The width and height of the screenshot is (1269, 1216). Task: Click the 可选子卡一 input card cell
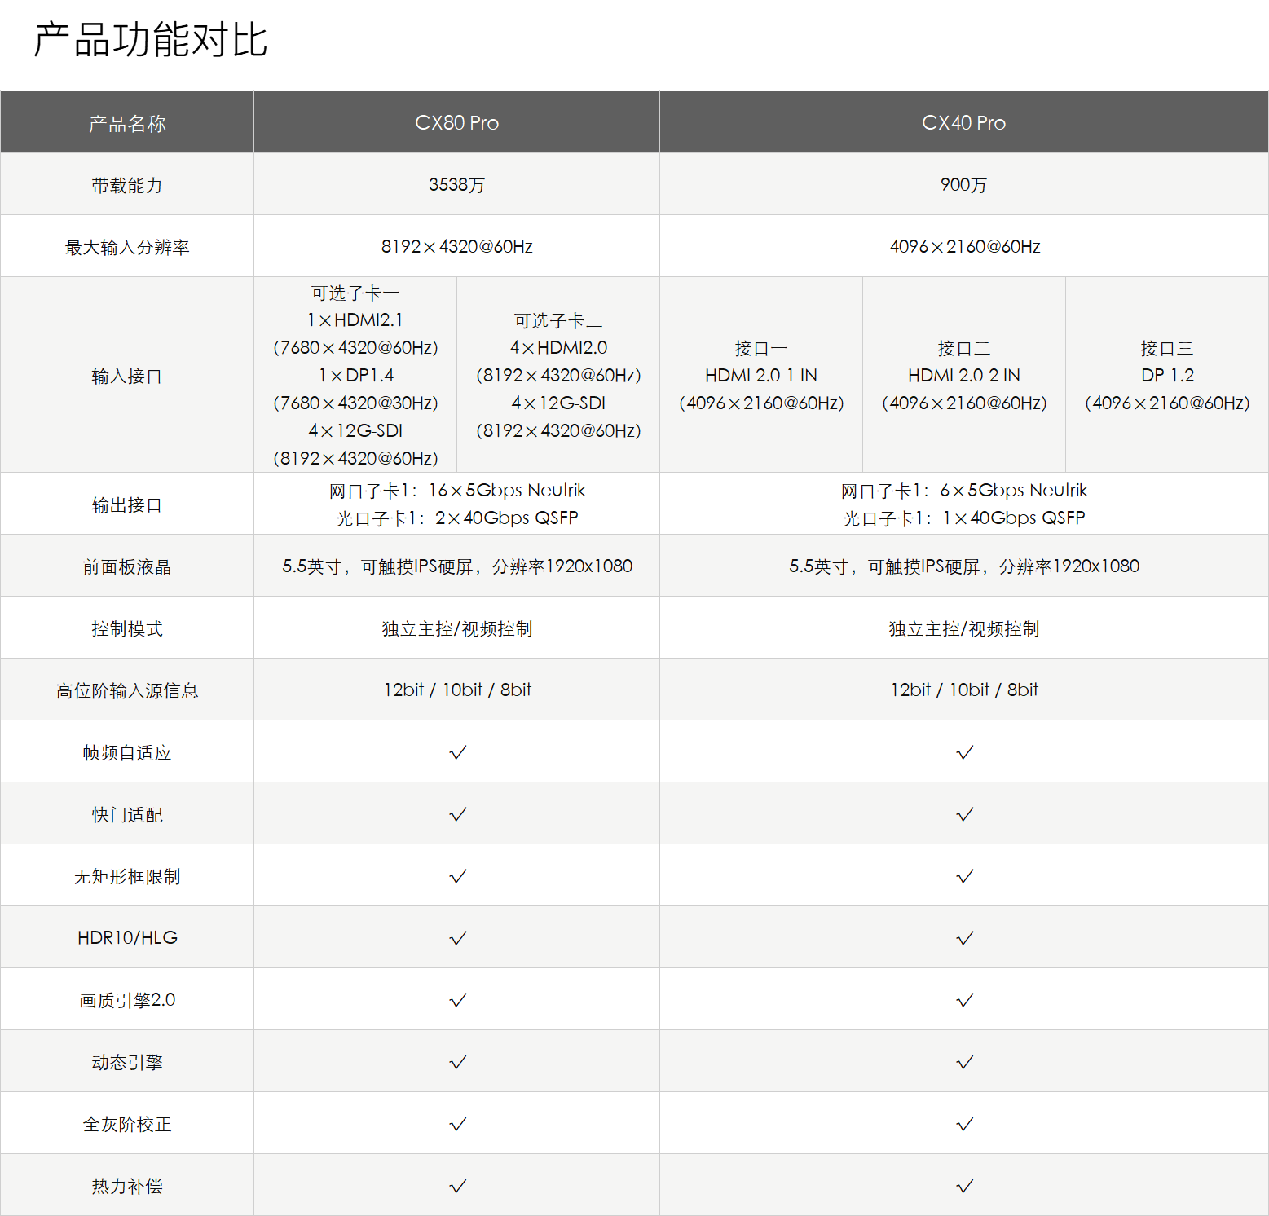(x=355, y=375)
